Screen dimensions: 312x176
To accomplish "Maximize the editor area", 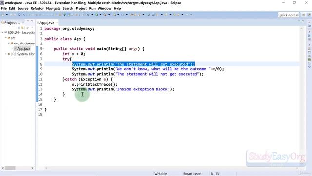I will click(303, 21).
